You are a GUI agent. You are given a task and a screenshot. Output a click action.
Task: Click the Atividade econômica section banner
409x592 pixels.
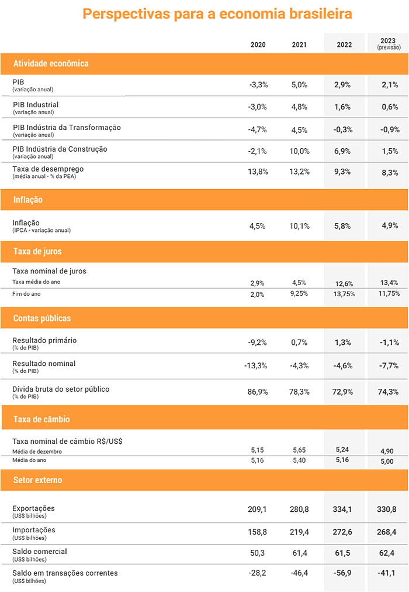[204, 63]
